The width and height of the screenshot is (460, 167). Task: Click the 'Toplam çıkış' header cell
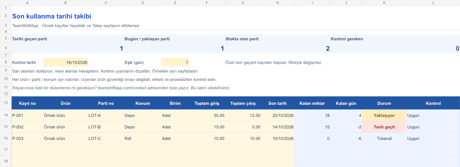pyautogui.click(x=243, y=103)
